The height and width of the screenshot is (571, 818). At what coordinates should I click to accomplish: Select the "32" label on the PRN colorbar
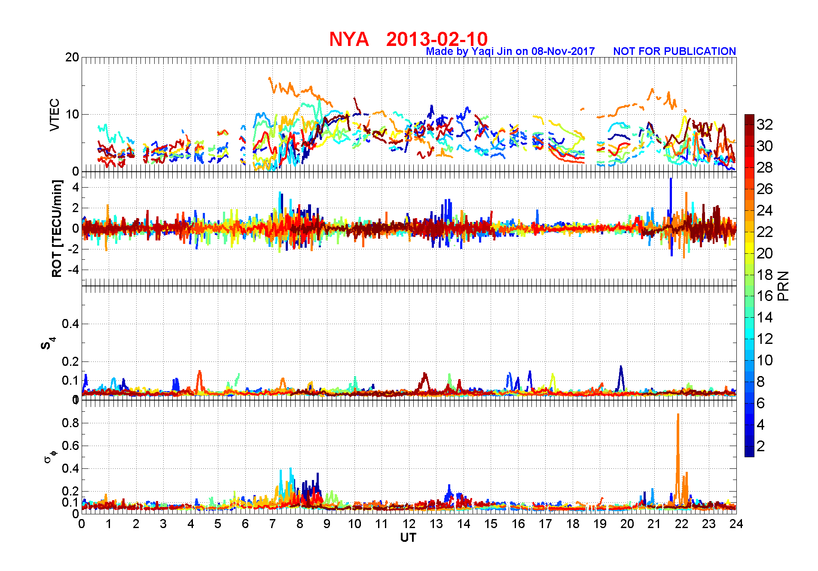(765, 125)
